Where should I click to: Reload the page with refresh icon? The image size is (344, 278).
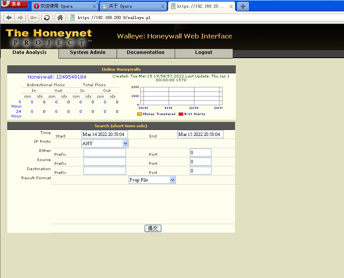coord(47,17)
